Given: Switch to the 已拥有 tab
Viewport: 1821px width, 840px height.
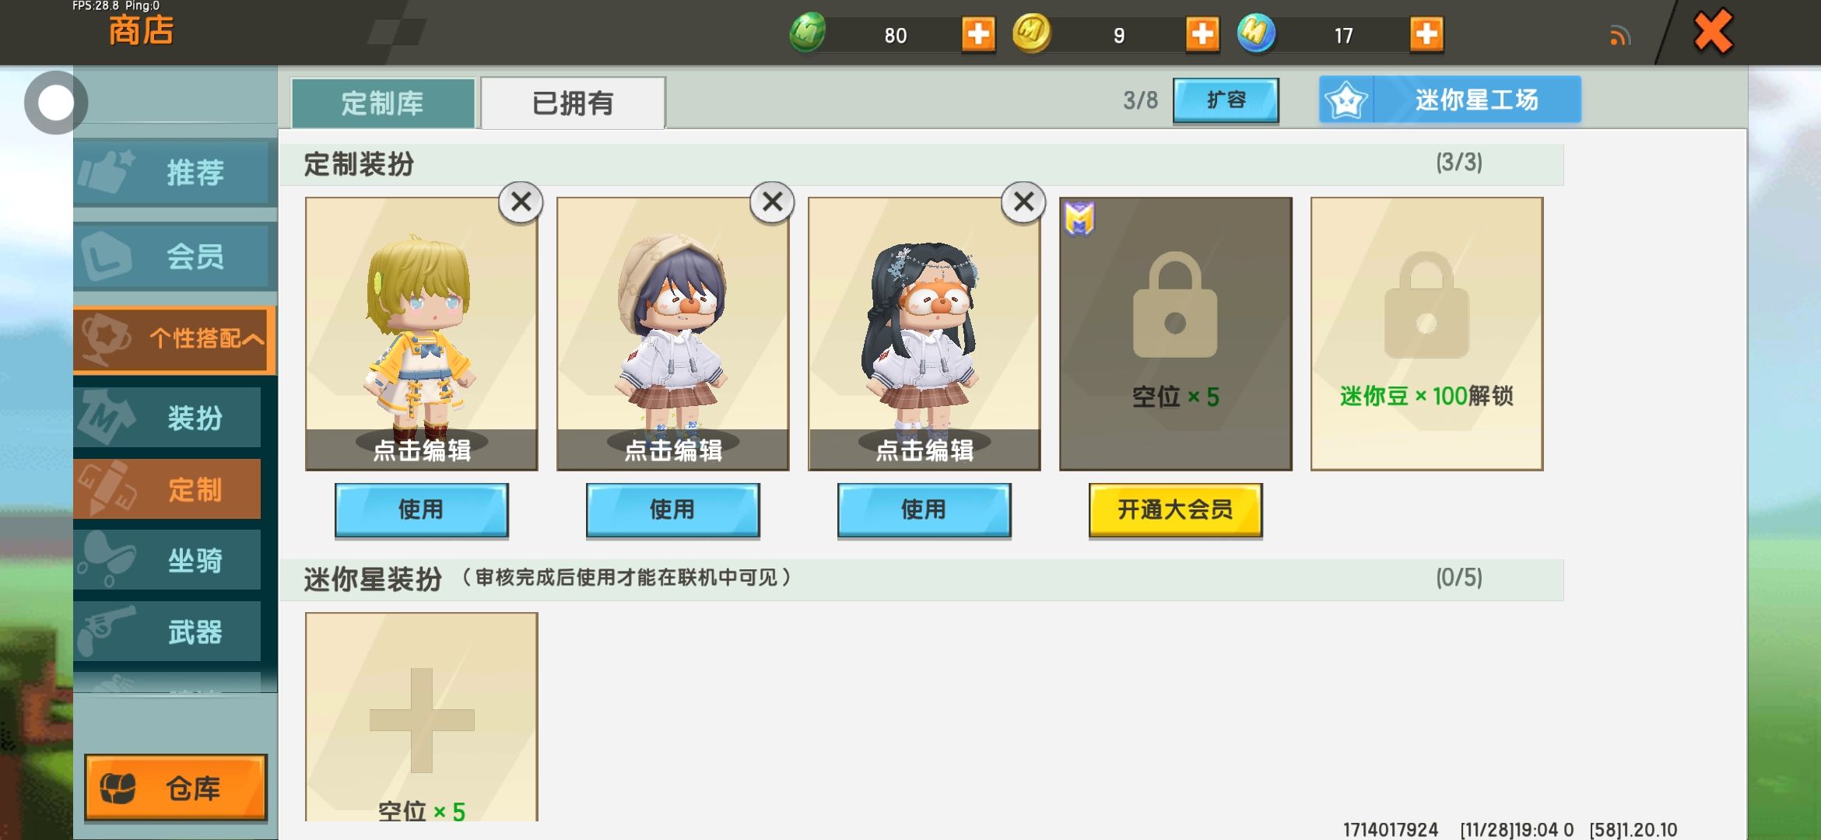Looking at the screenshot, I should coord(573,103).
